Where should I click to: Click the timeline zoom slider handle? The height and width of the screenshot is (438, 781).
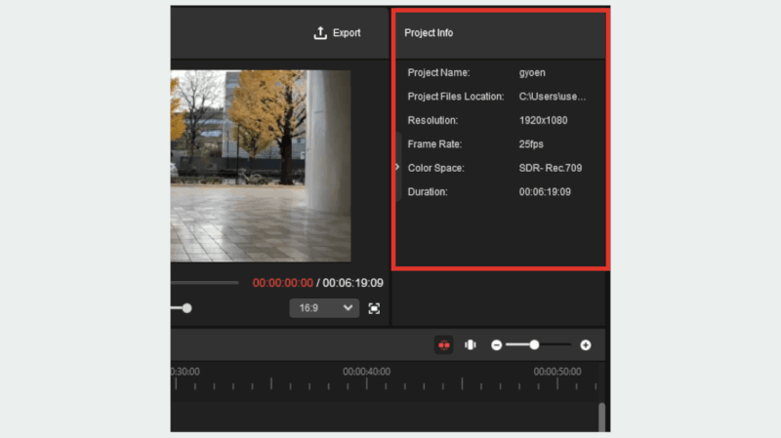point(534,345)
